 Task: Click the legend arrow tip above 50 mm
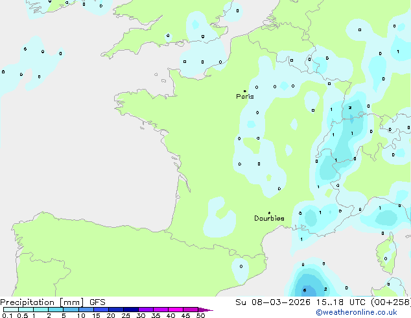pos(205,310)
